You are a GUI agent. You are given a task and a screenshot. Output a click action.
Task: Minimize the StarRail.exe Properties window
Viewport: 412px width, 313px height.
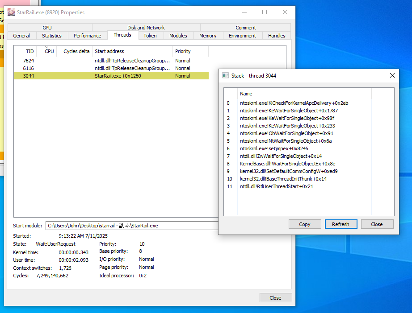click(x=244, y=12)
